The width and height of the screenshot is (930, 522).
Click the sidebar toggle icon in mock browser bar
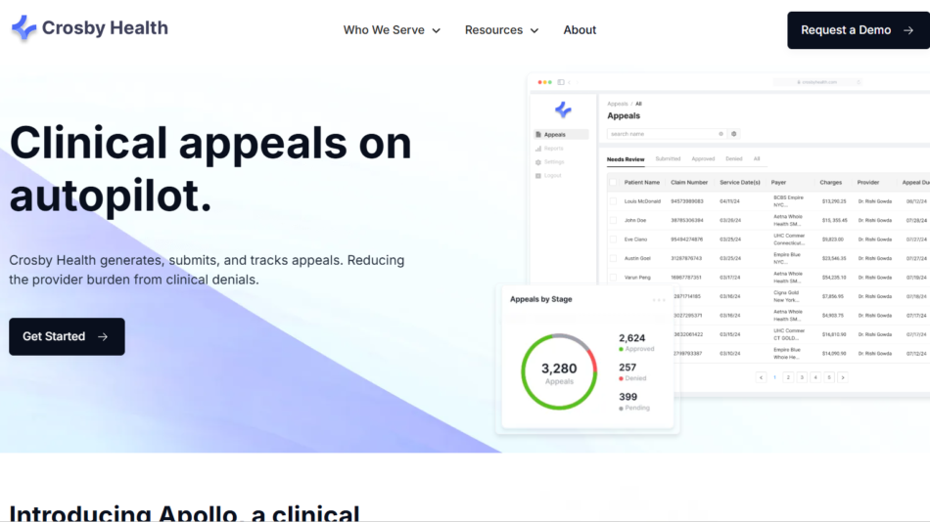coord(561,82)
